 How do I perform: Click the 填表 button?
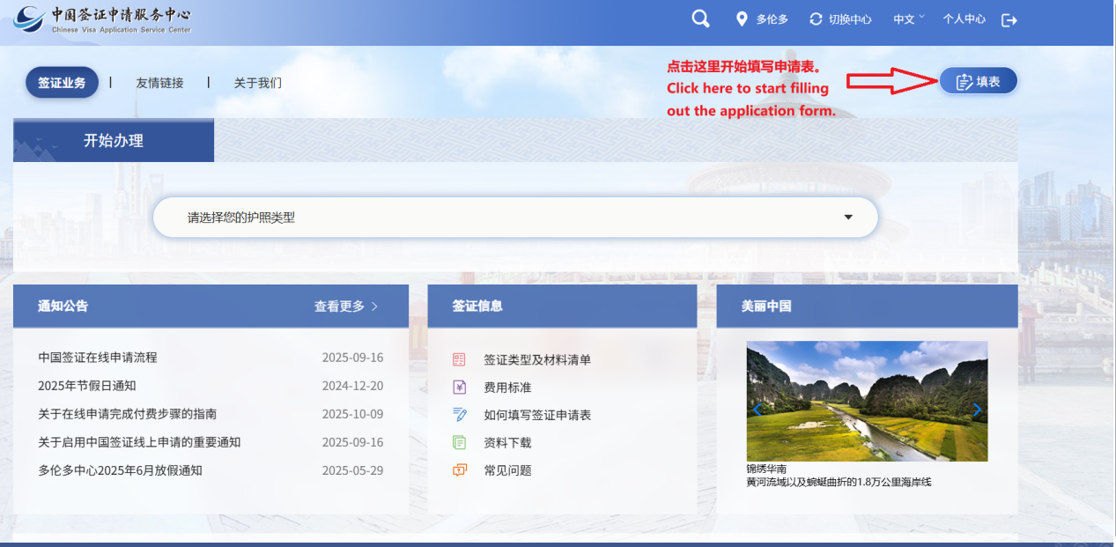tap(978, 81)
